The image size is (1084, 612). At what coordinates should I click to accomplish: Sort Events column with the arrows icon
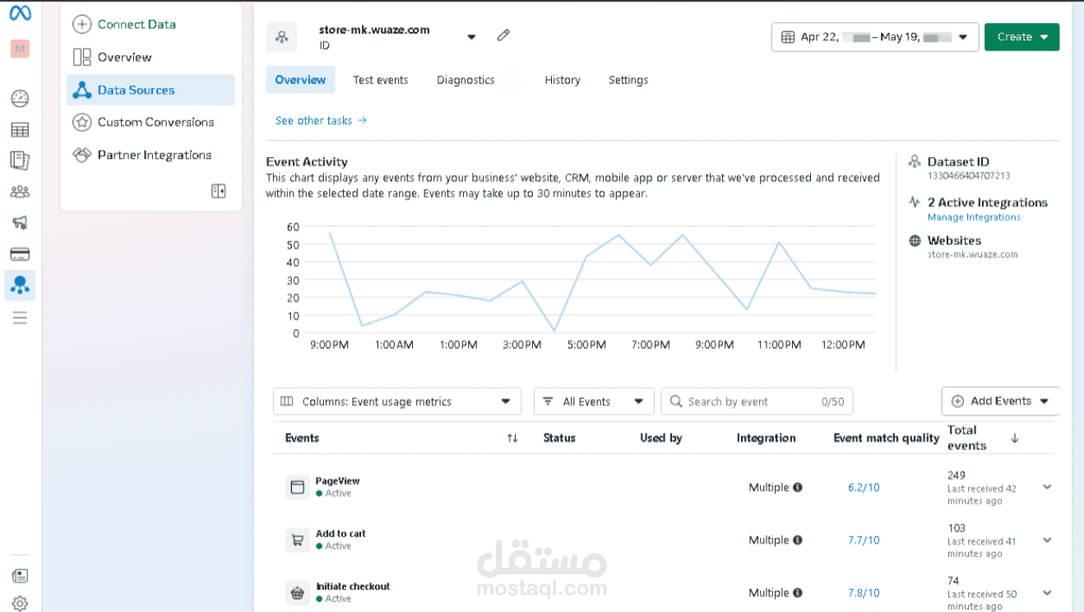pyautogui.click(x=512, y=438)
